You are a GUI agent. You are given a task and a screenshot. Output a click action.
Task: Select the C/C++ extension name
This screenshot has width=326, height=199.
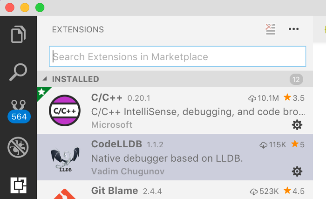click(107, 97)
